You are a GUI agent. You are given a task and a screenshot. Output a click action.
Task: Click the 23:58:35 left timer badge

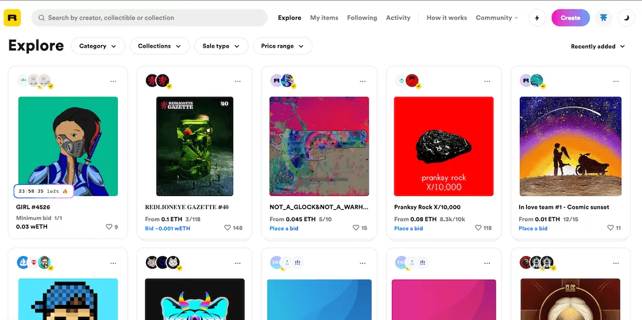pyautogui.click(x=44, y=191)
